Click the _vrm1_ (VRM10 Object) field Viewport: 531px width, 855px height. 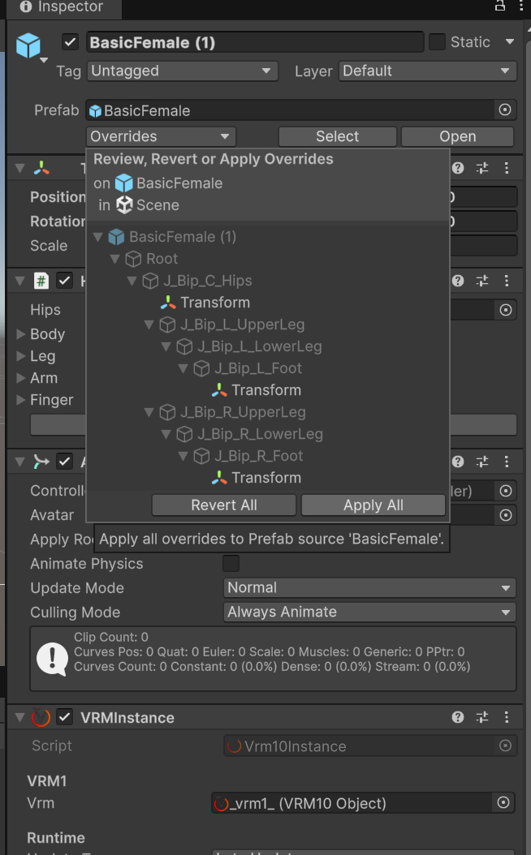352,803
